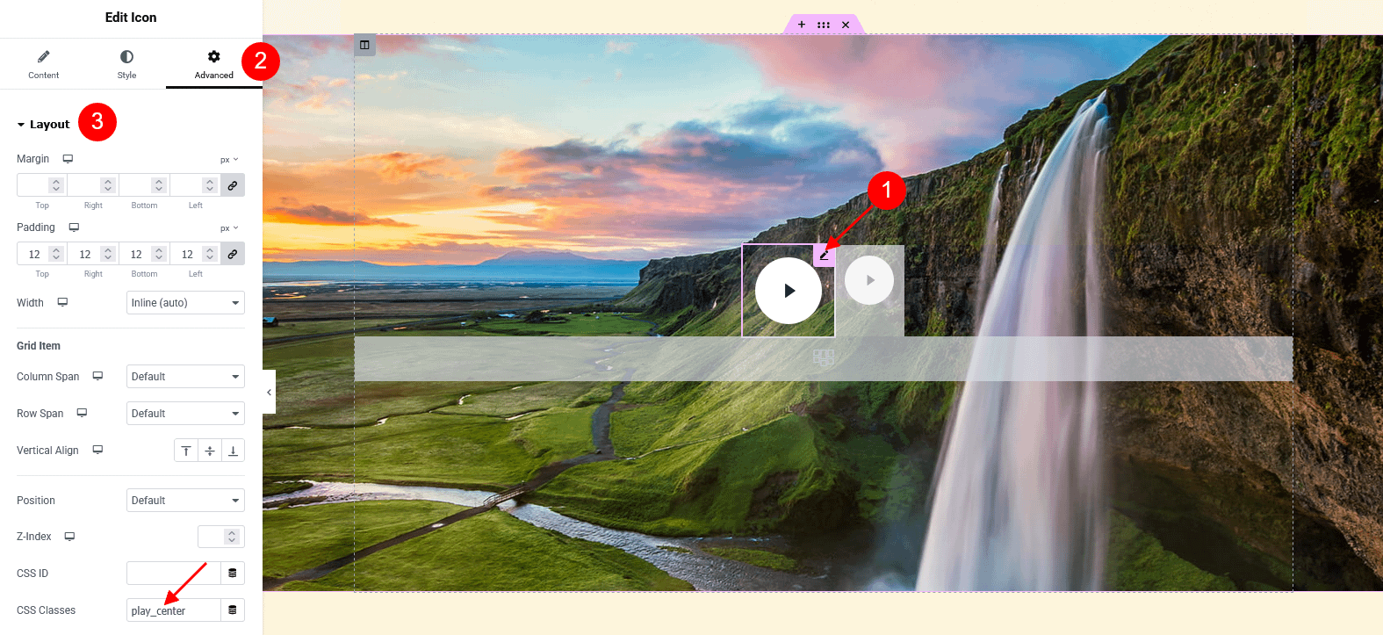Click the grid placeholder icon in empty row
The width and height of the screenshot is (1383, 635).
tap(824, 358)
